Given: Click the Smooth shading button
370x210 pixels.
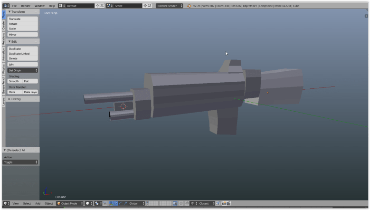Looking at the screenshot, I should 15,81.
